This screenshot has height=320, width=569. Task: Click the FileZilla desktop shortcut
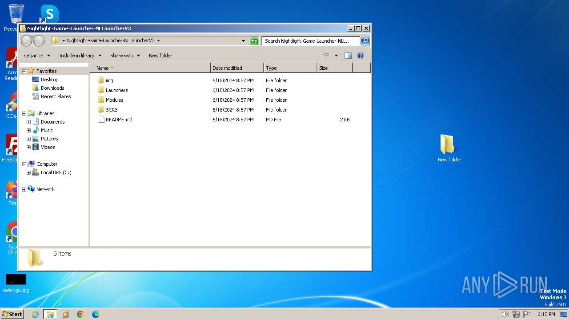coord(10,149)
